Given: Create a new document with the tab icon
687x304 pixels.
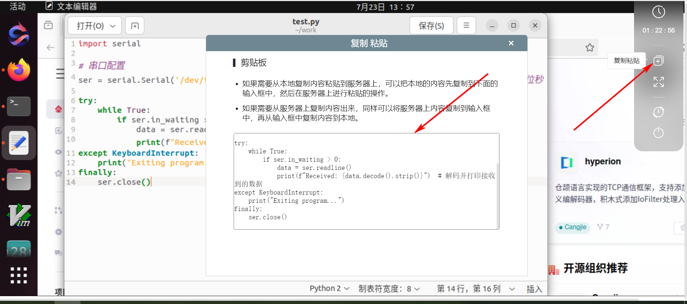Looking at the screenshot, I should pyautogui.click(x=135, y=26).
